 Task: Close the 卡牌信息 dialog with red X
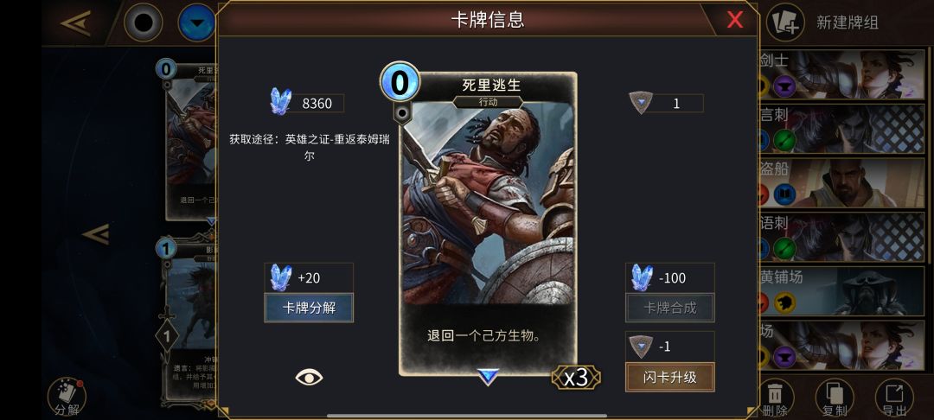734,20
